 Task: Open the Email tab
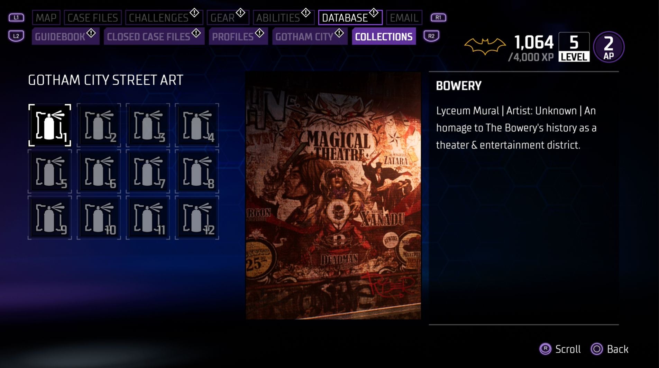tap(404, 18)
